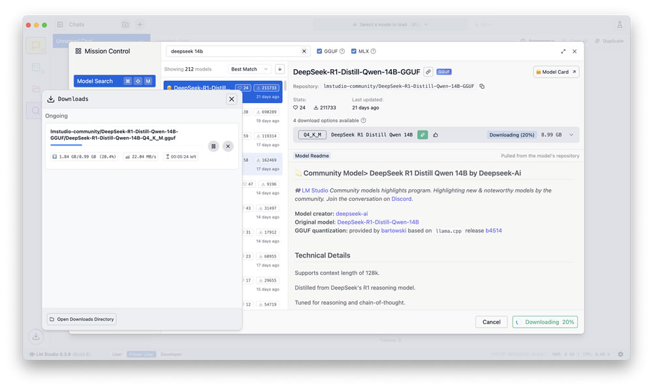Switch to Developer mode

coord(171,354)
